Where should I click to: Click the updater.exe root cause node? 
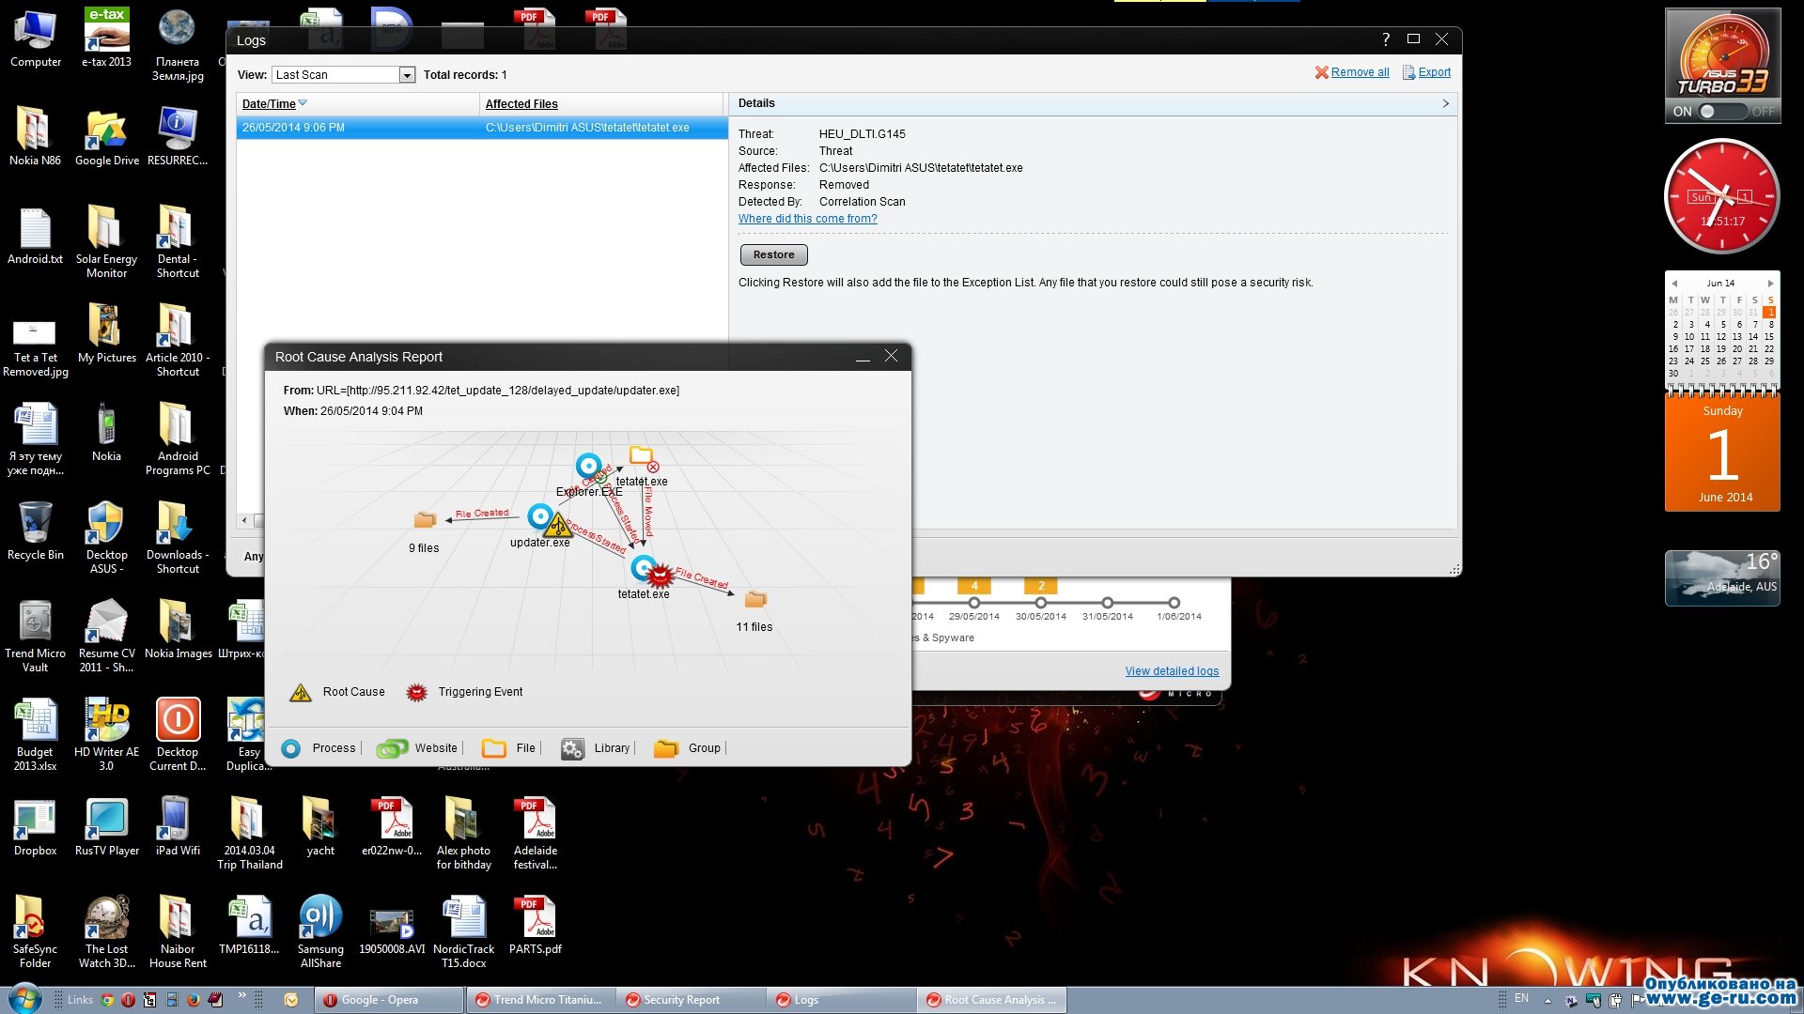pyautogui.click(x=541, y=517)
